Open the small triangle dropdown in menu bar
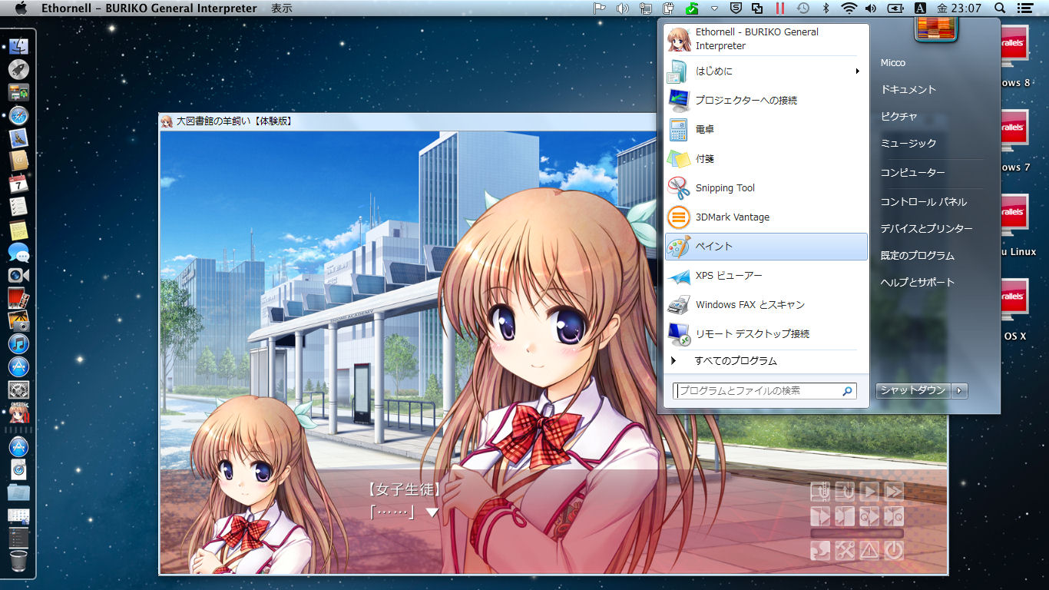This screenshot has height=590, width=1049. pyautogui.click(x=714, y=8)
